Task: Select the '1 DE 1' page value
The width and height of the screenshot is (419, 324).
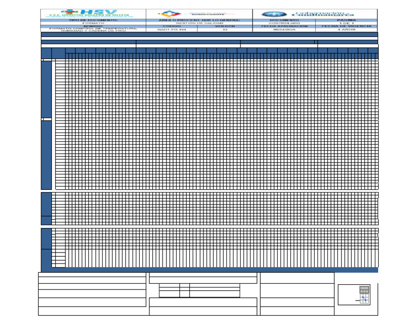Action: (x=346, y=23)
